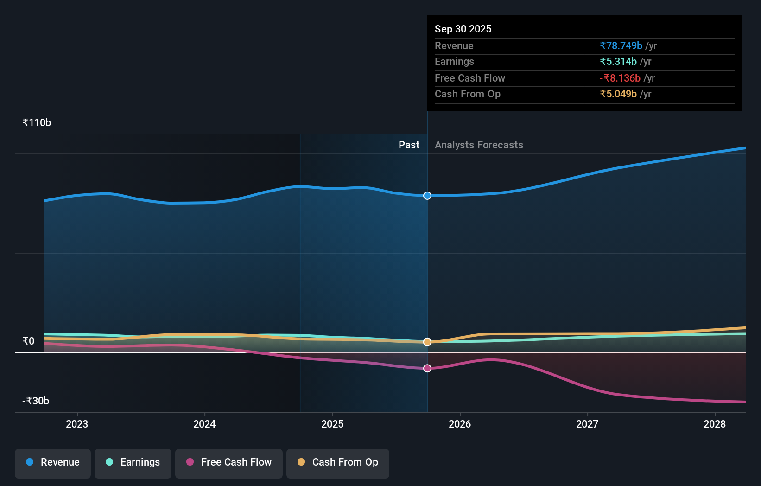Click the negative Free Cash Flow value link
The width and height of the screenshot is (761, 486).
pyautogui.click(x=620, y=78)
